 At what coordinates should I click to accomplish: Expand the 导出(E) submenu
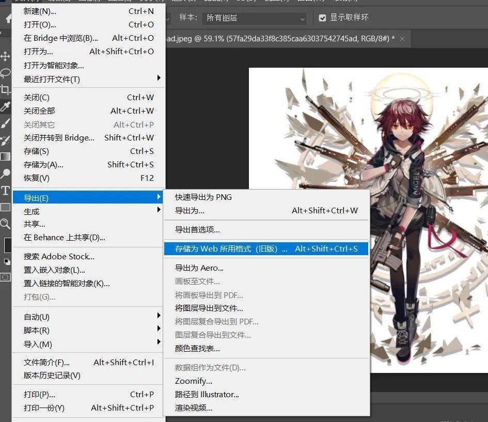click(88, 198)
